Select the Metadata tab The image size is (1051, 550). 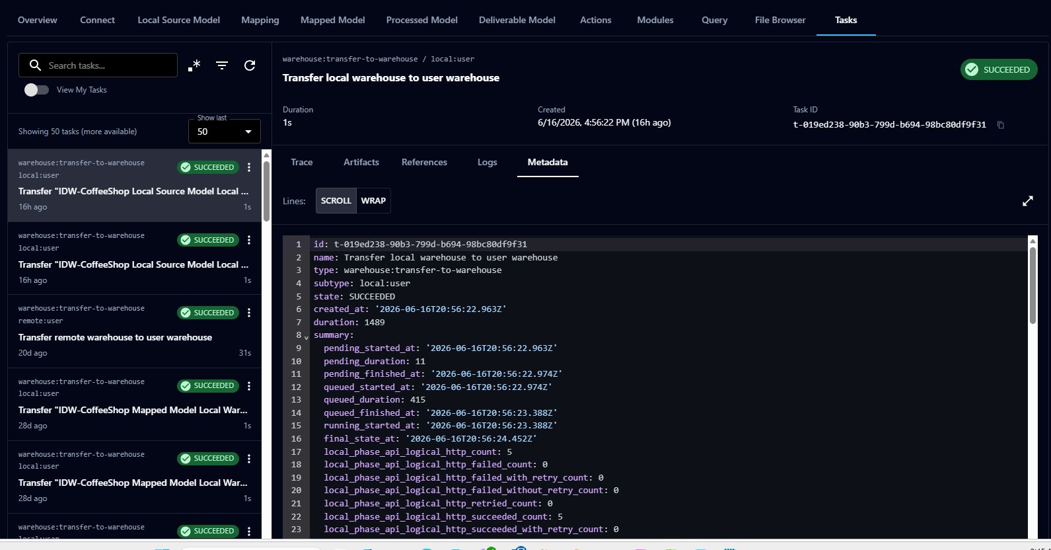point(548,162)
